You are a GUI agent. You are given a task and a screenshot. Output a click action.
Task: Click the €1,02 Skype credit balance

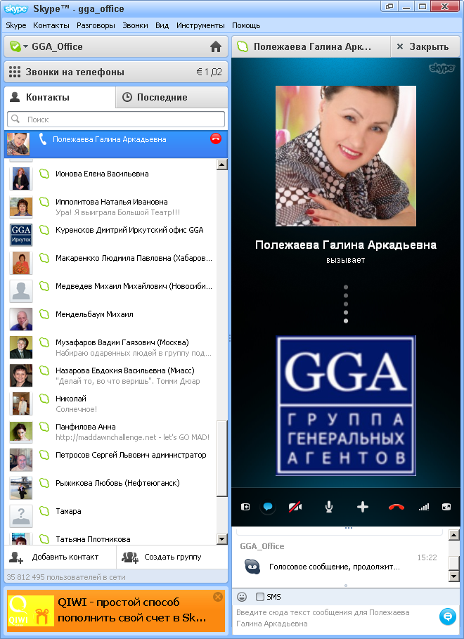pyautogui.click(x=210, y=72)
